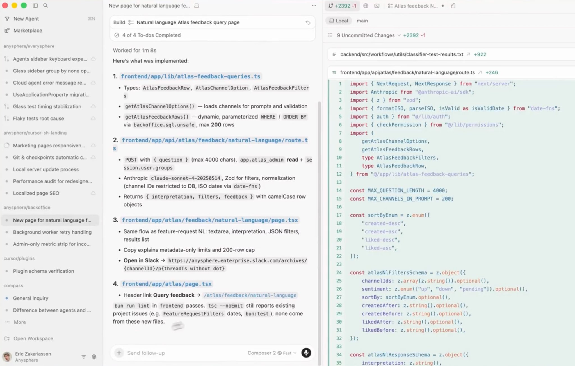Select the General inquiry agent
The width and height of the screenshot is (575, 366).
click(x=50, y=298)
